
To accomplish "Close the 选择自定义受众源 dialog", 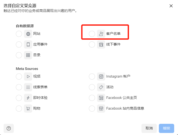I will click(171, 6).
